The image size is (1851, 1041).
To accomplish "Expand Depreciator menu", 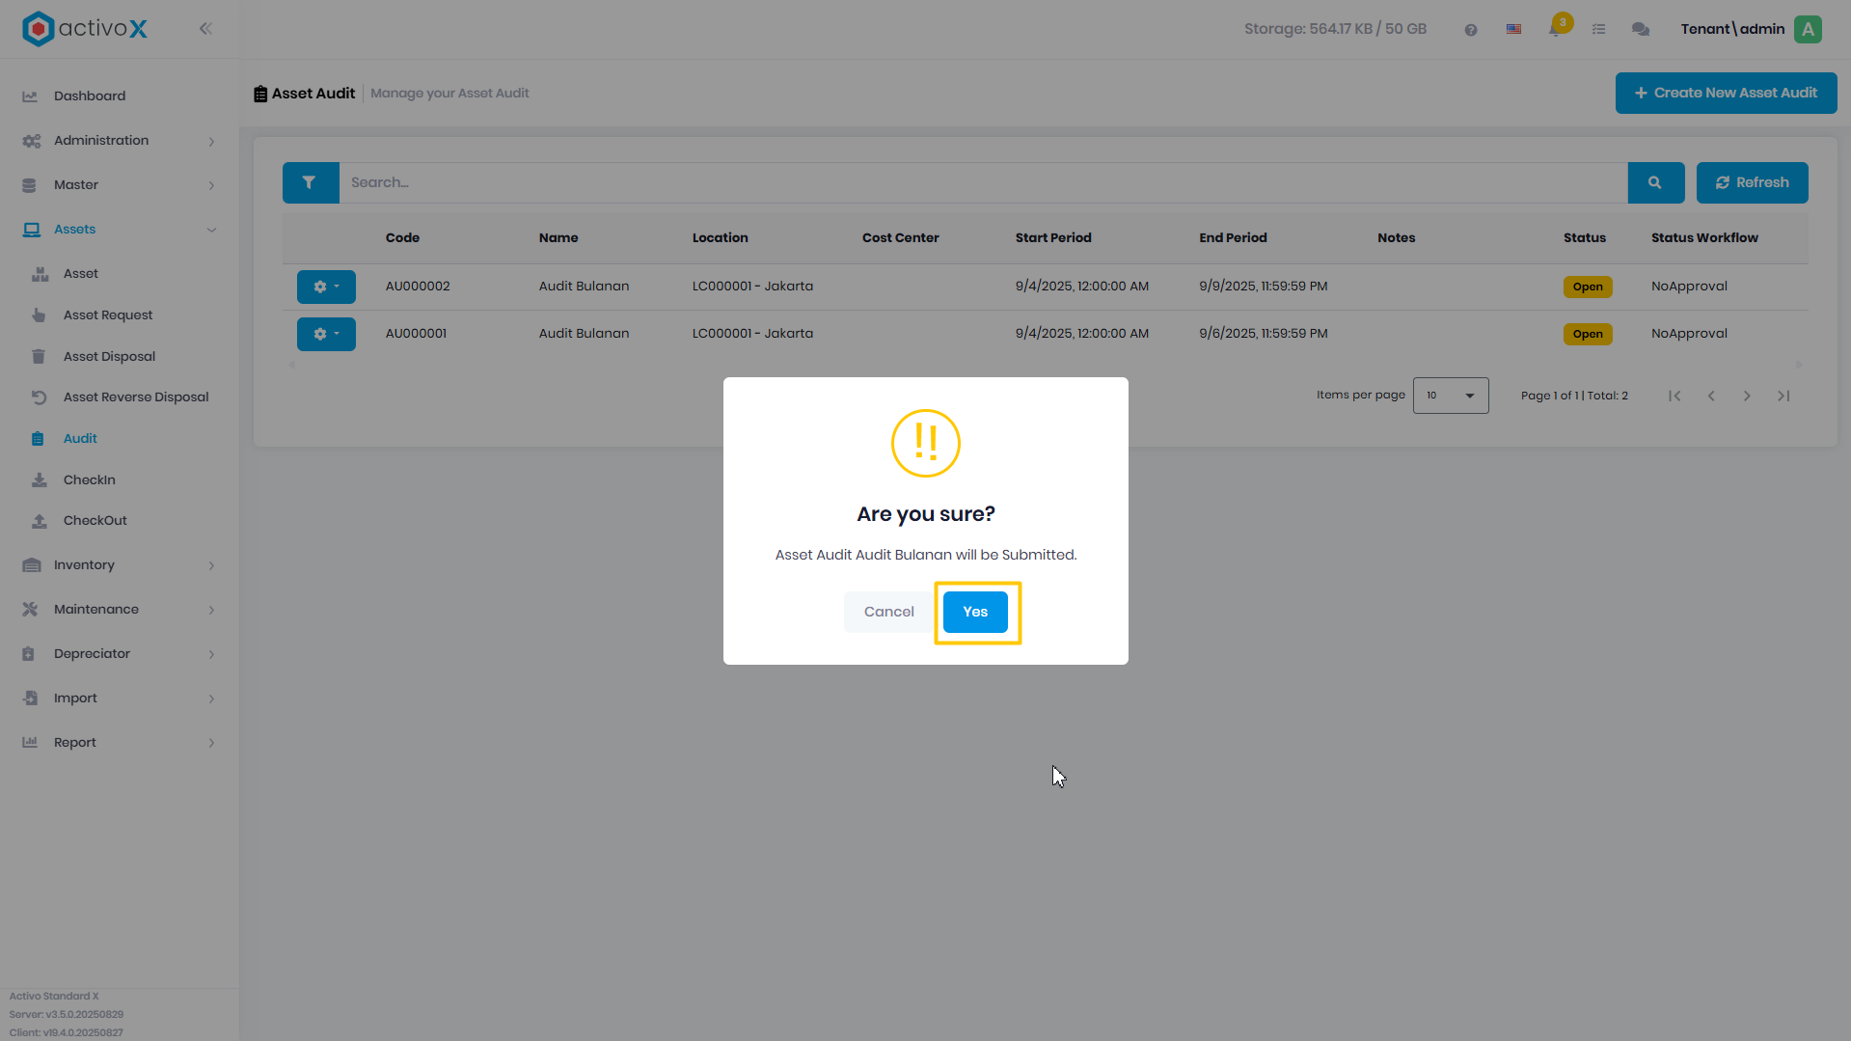I will coord(120,654).
